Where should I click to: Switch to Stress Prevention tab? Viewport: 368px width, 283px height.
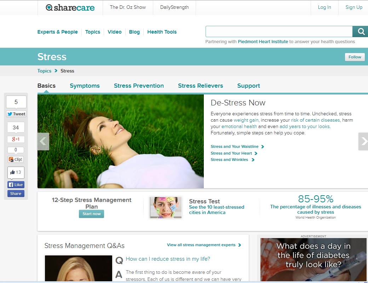point(139,86)
